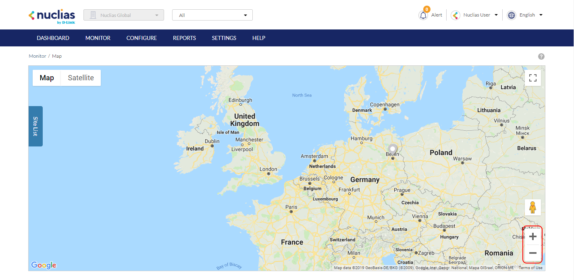Screen dimensions: 574x280
Task: Open the SETTINGS menu
Action: (x=224, y=38)
